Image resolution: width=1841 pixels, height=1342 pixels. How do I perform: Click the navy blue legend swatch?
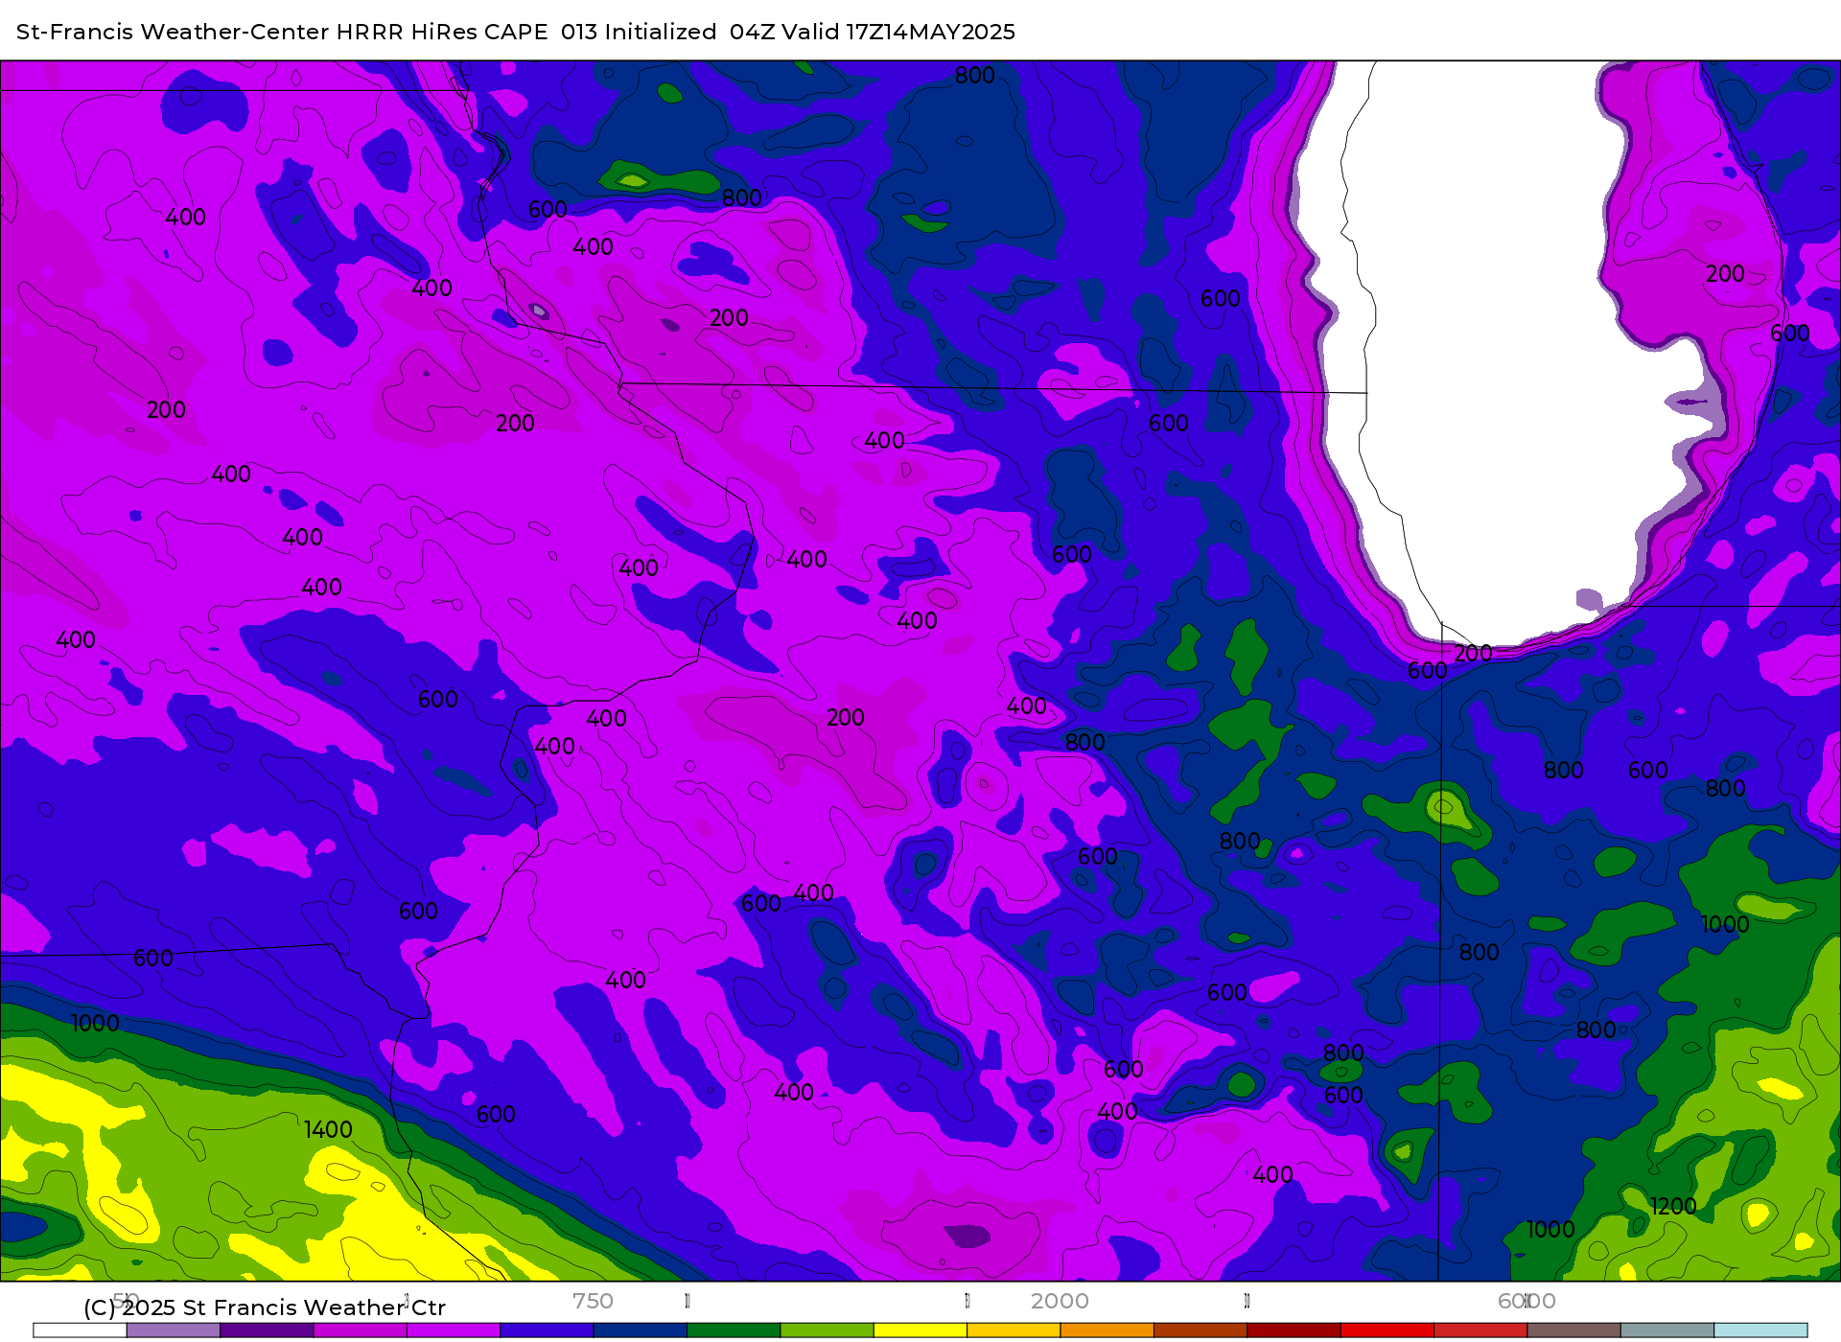[x=641, y=1330]
